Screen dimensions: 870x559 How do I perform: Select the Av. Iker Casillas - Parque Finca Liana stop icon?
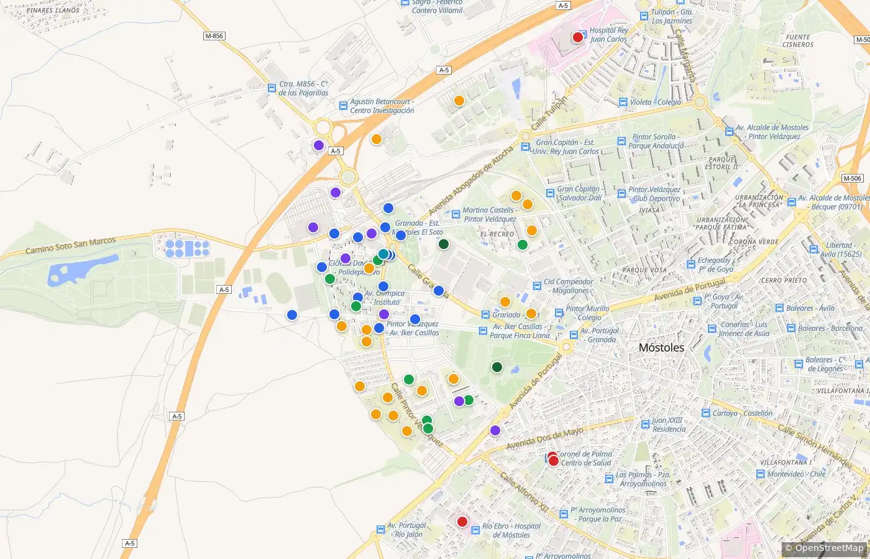point(483,330)
